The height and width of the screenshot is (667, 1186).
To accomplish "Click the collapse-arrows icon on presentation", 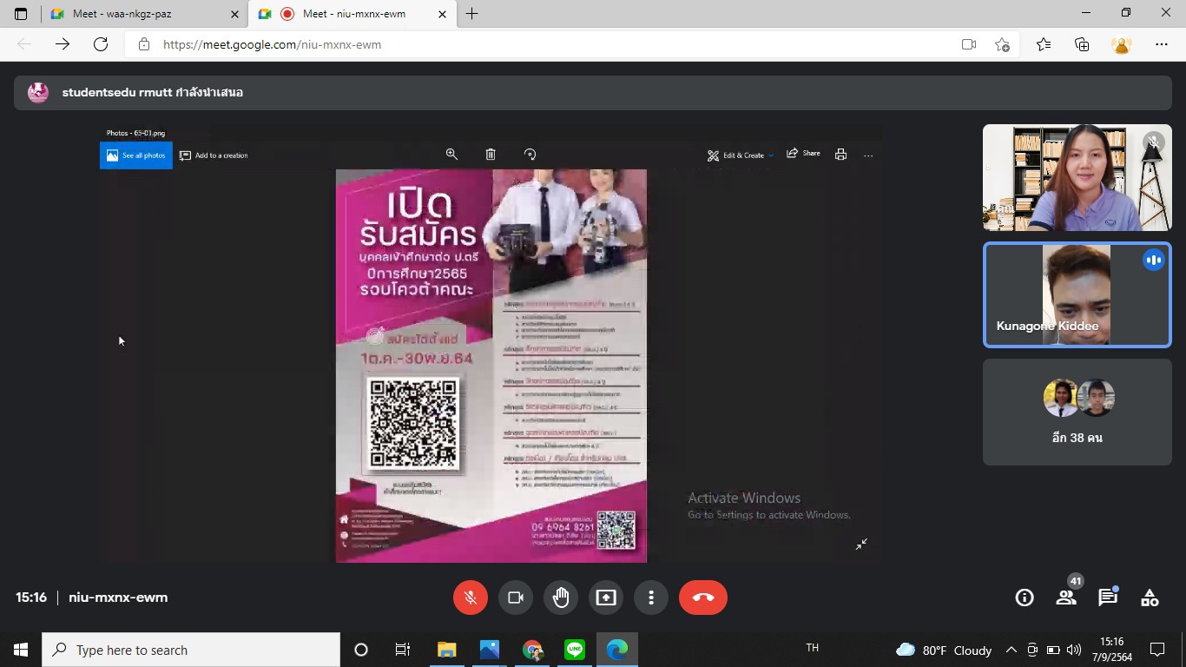I will [861, 544].
